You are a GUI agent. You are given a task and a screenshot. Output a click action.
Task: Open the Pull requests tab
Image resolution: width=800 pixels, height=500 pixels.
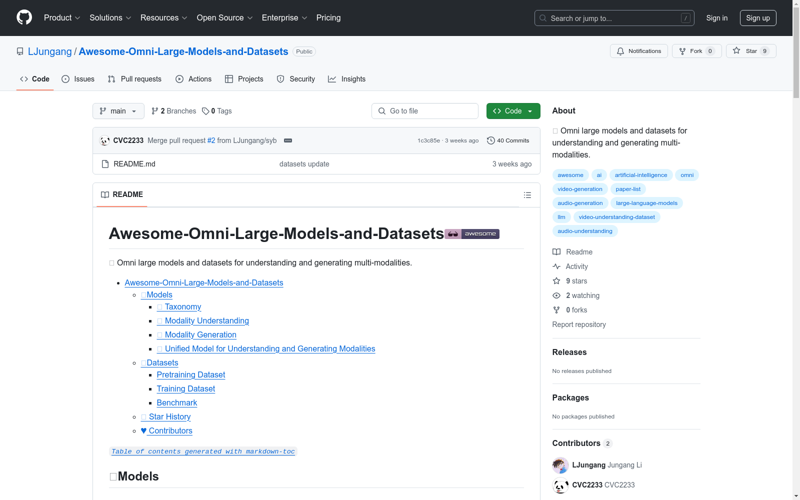(134, 79)
